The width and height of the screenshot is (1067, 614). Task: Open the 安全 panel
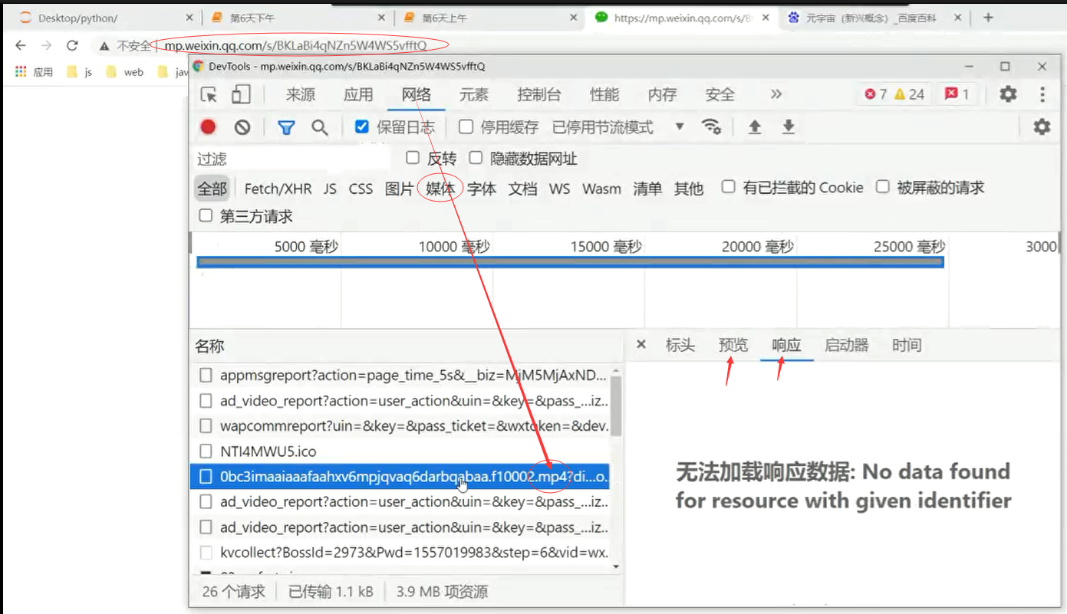pos(720,94)
